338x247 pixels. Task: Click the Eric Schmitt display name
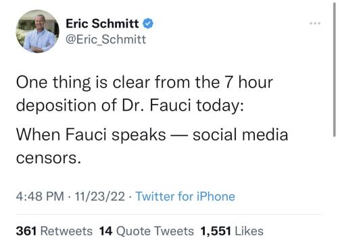pos(102,24)
